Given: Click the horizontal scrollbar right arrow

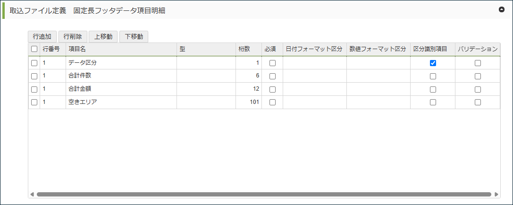Looking at the screenshot, I should (x=496, y=194).
